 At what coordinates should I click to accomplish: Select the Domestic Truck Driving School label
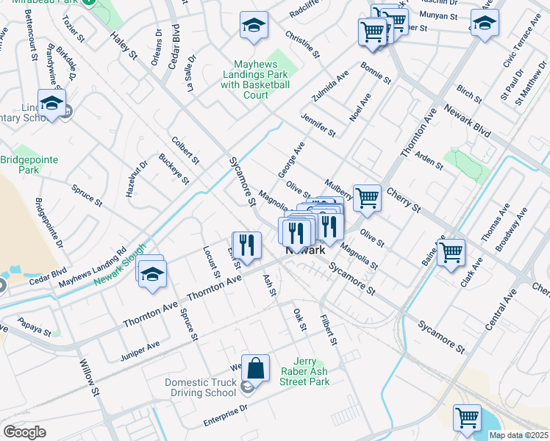(x=201, y=387)
